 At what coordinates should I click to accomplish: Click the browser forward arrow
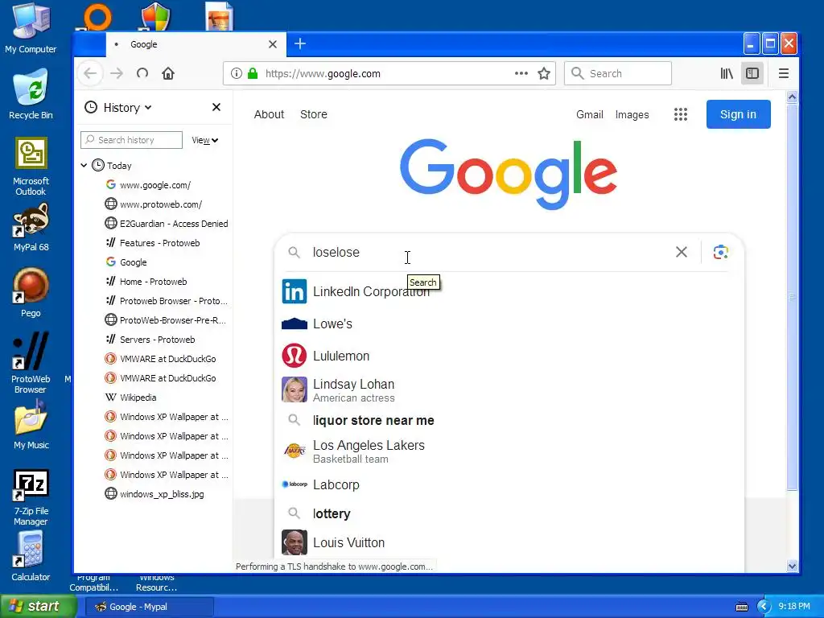(x=117, y=73)
